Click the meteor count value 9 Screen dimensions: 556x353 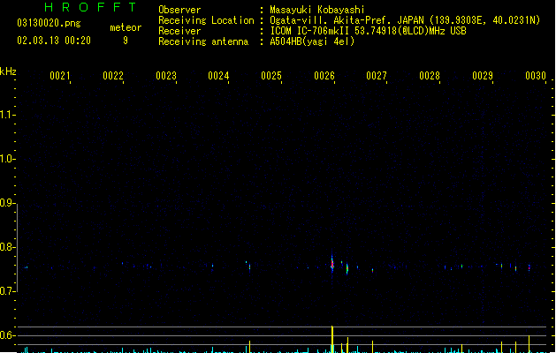(126, 41)
